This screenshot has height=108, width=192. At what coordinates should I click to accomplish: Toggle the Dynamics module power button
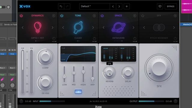coord(21,16)
